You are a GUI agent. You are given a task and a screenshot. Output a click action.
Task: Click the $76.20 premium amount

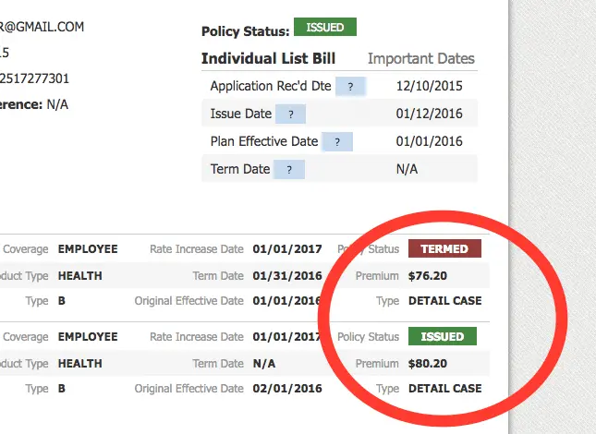click(427, 275)
